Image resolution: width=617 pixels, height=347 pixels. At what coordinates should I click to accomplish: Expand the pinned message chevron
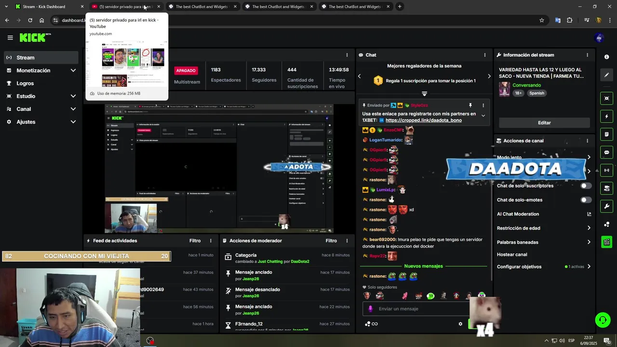click(483, 116)
